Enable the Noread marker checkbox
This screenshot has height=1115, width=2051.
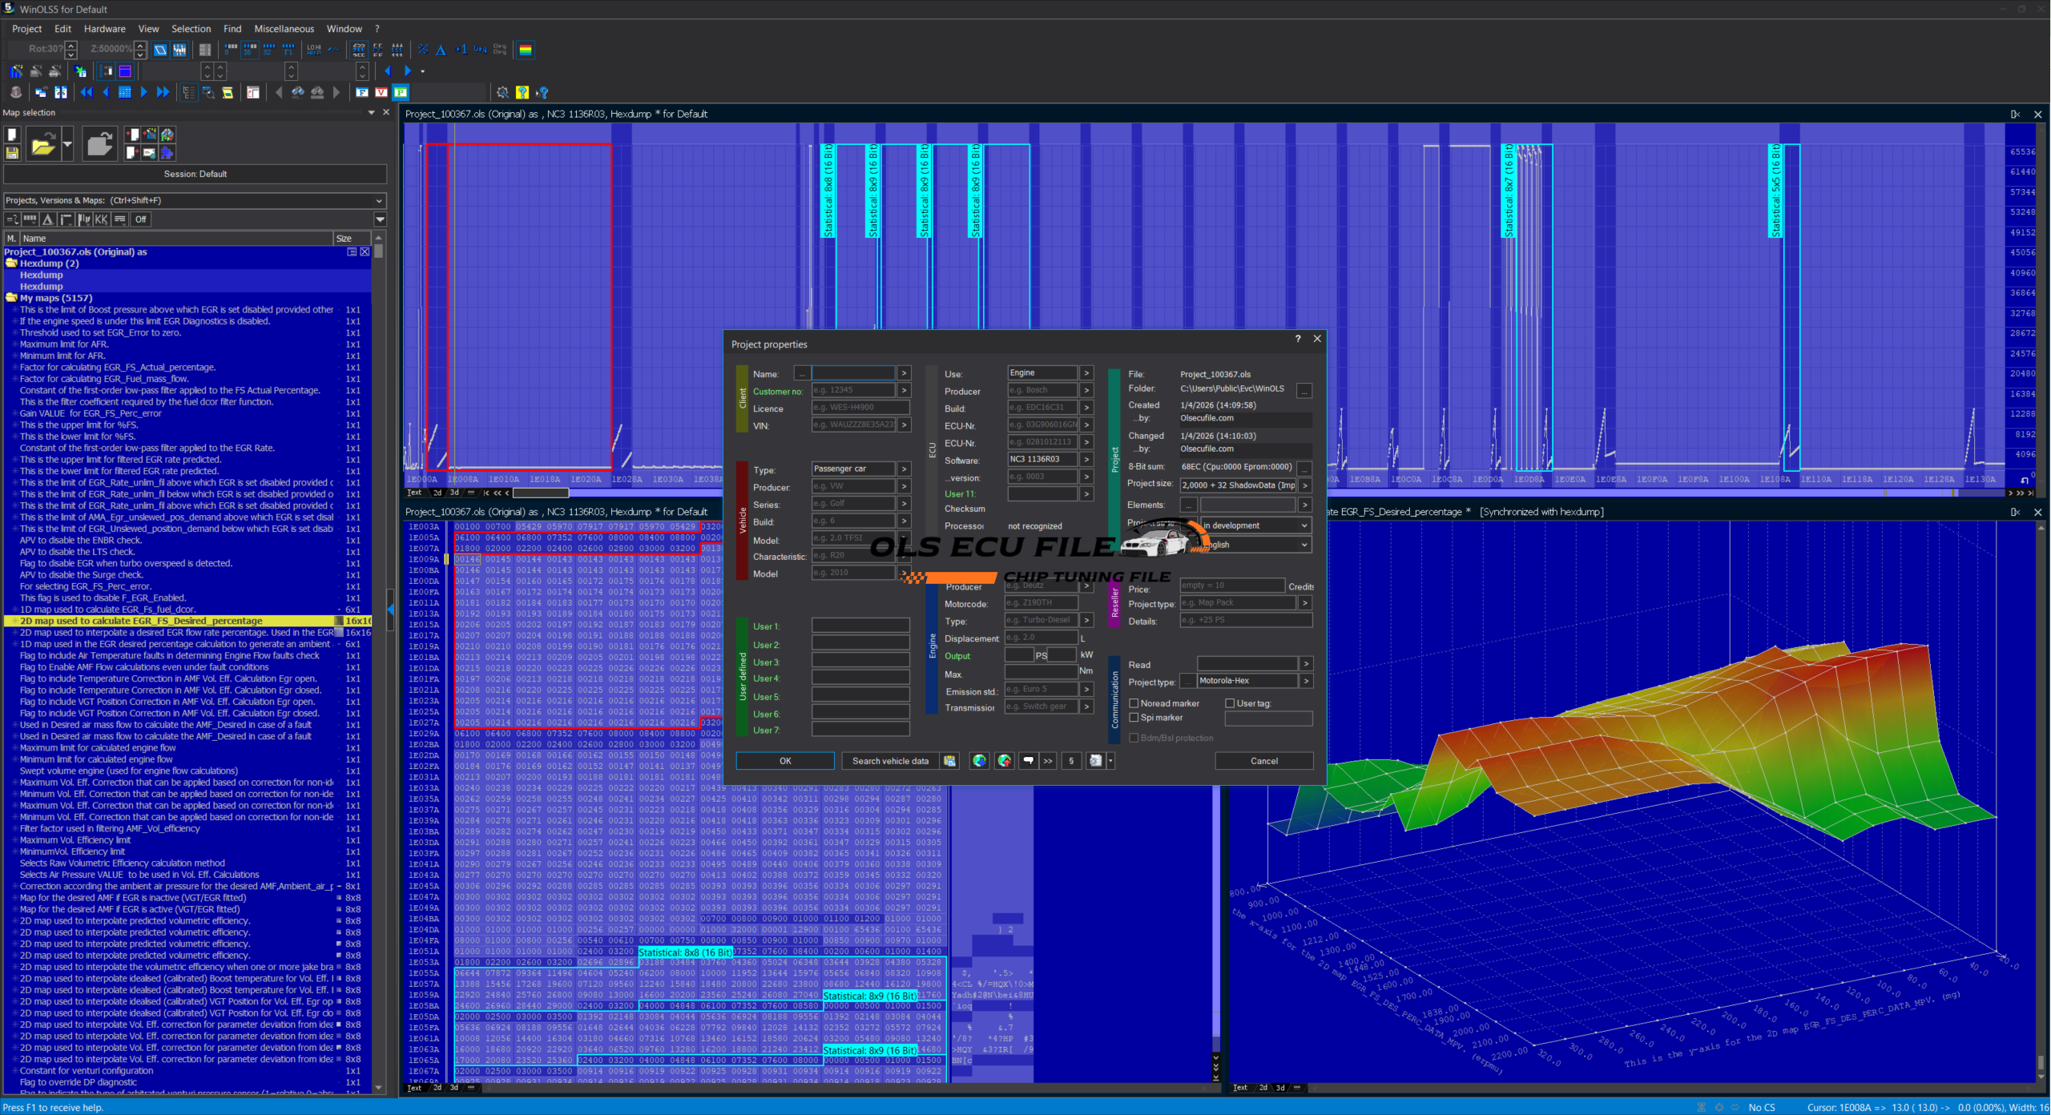tap(1134, 703)
